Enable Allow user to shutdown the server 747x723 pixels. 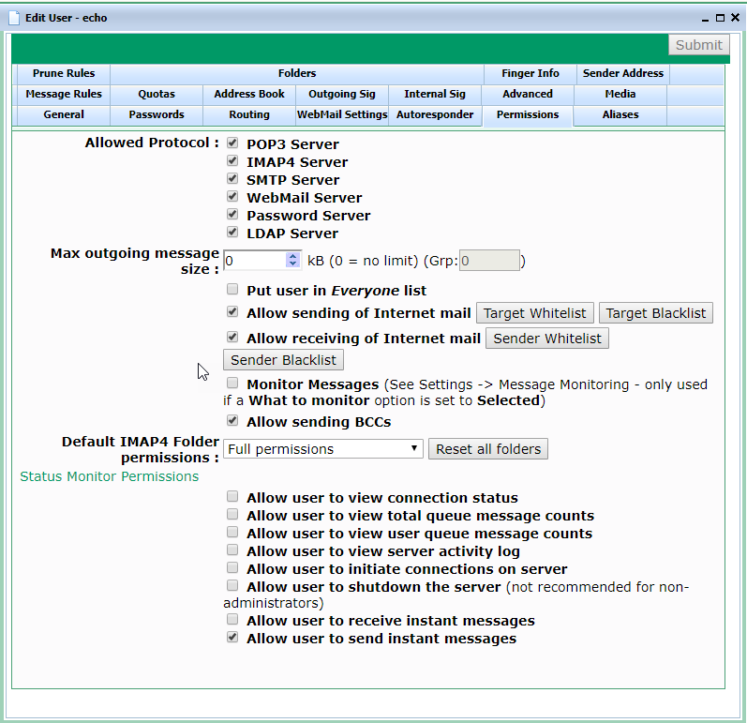(x=232, y=585)
